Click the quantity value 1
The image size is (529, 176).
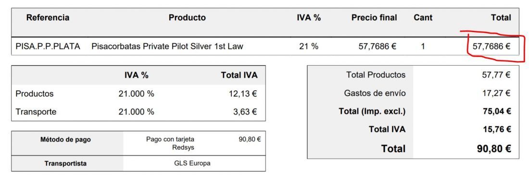423,47
